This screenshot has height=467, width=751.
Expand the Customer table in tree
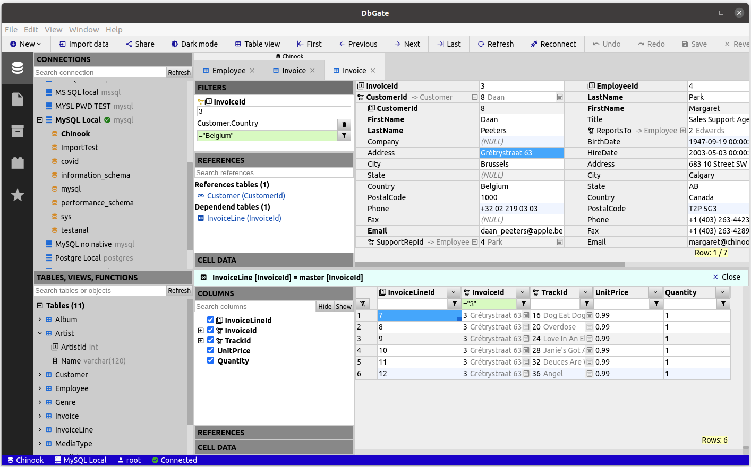click(x=40, y=375)
